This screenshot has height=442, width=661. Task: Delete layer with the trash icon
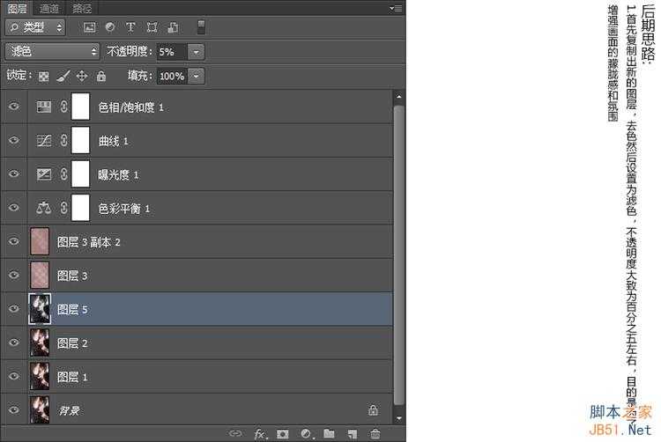pyautogui.click(x=375, y=433)
